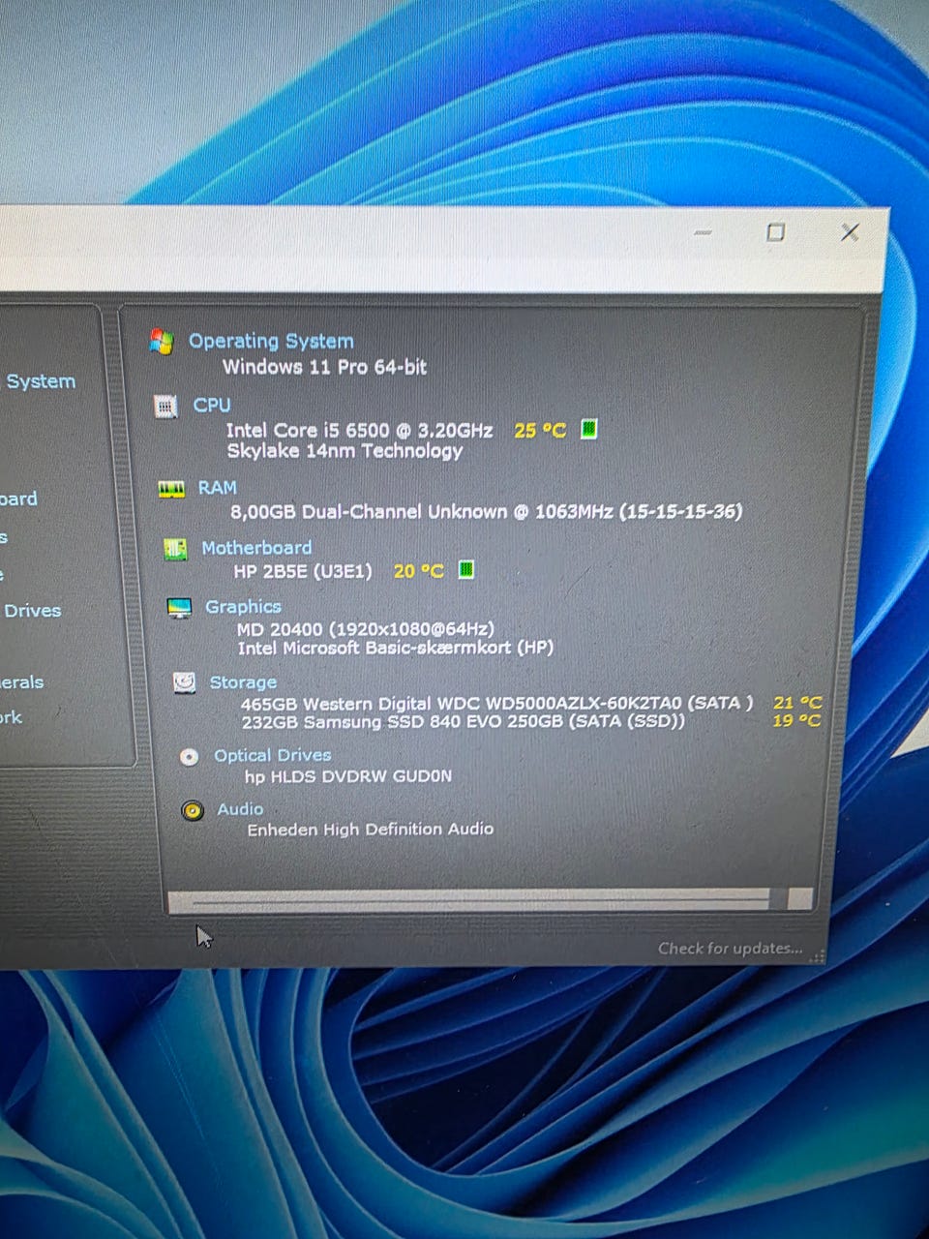Open the Operating System section heading
Screen dimensions: 929x1239
[x=271, y=341]
